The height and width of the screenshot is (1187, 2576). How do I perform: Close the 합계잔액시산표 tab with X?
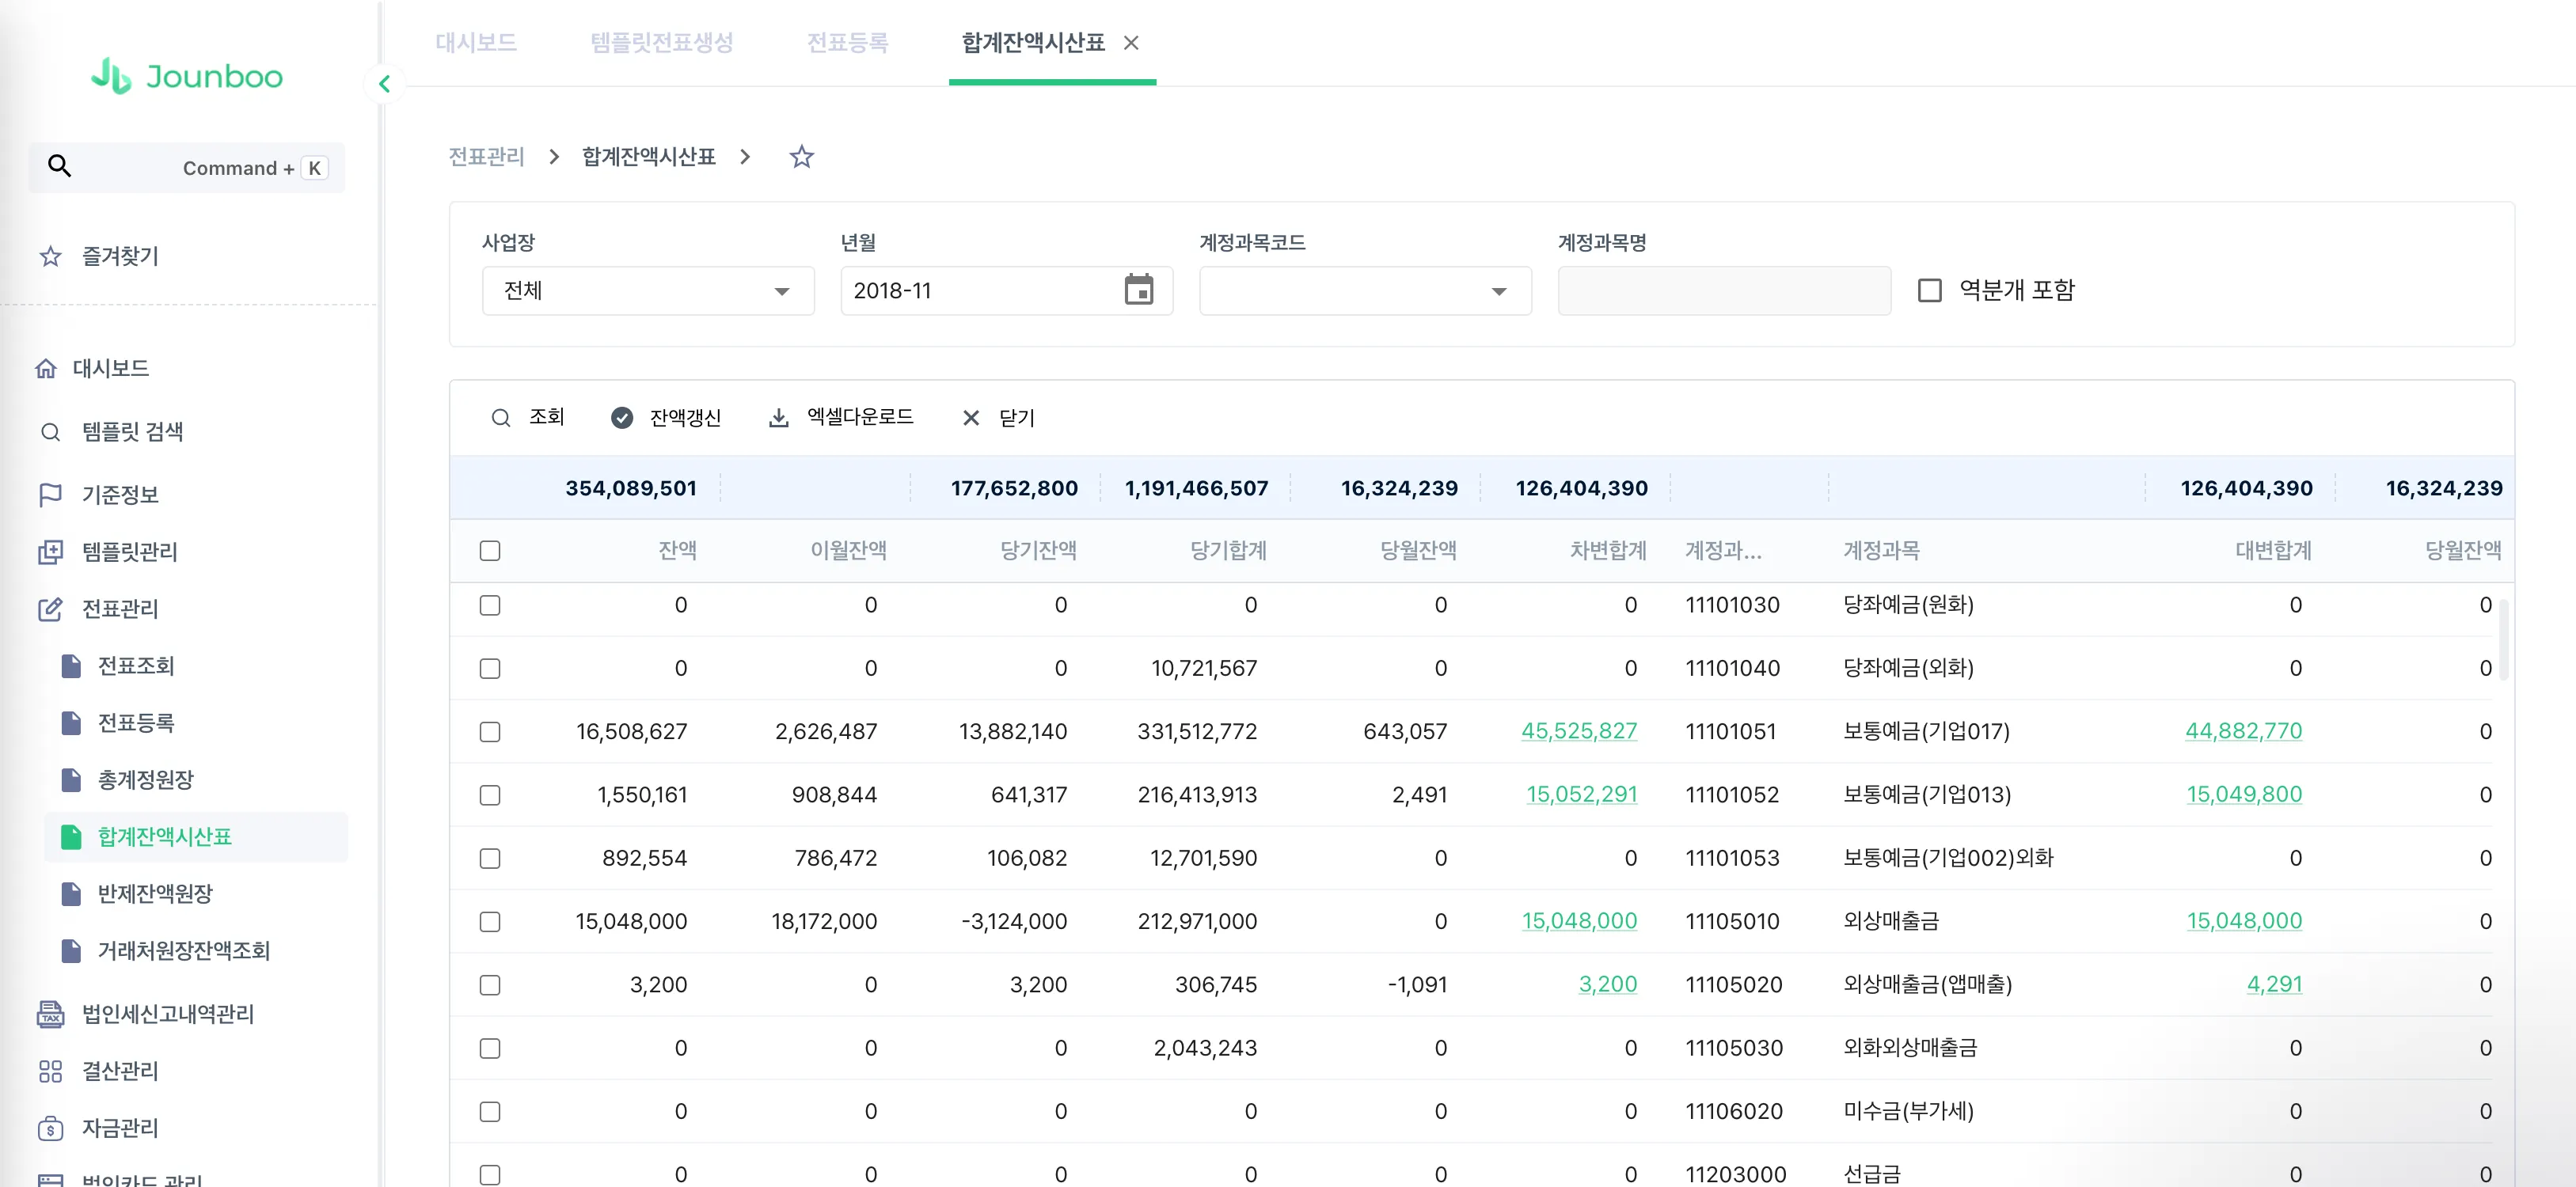[1131, 43]
